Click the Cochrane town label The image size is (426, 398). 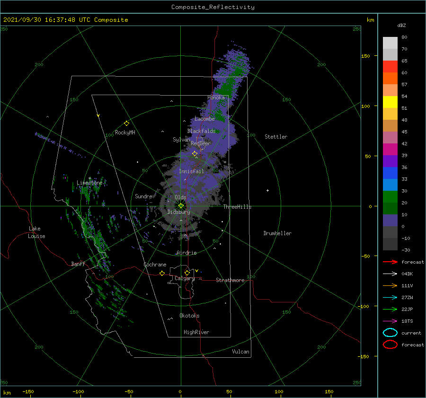(155, 265)
